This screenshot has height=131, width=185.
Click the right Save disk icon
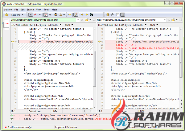pos(180,20)
